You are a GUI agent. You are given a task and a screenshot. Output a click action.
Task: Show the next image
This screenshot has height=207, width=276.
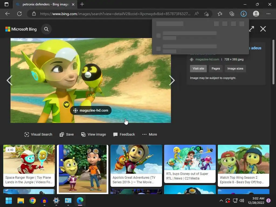pyautogui.click(x=172, y=80)
